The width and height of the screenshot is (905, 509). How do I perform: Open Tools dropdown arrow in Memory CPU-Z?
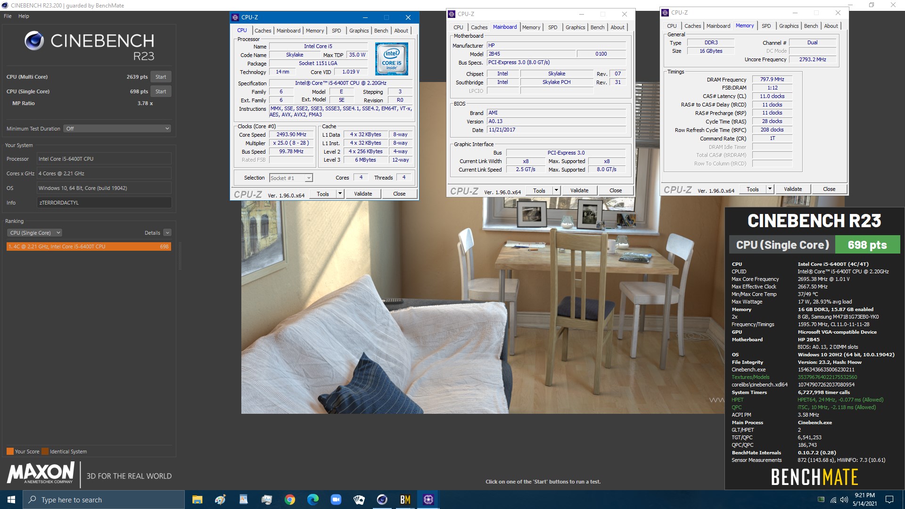tap(770, 189)
